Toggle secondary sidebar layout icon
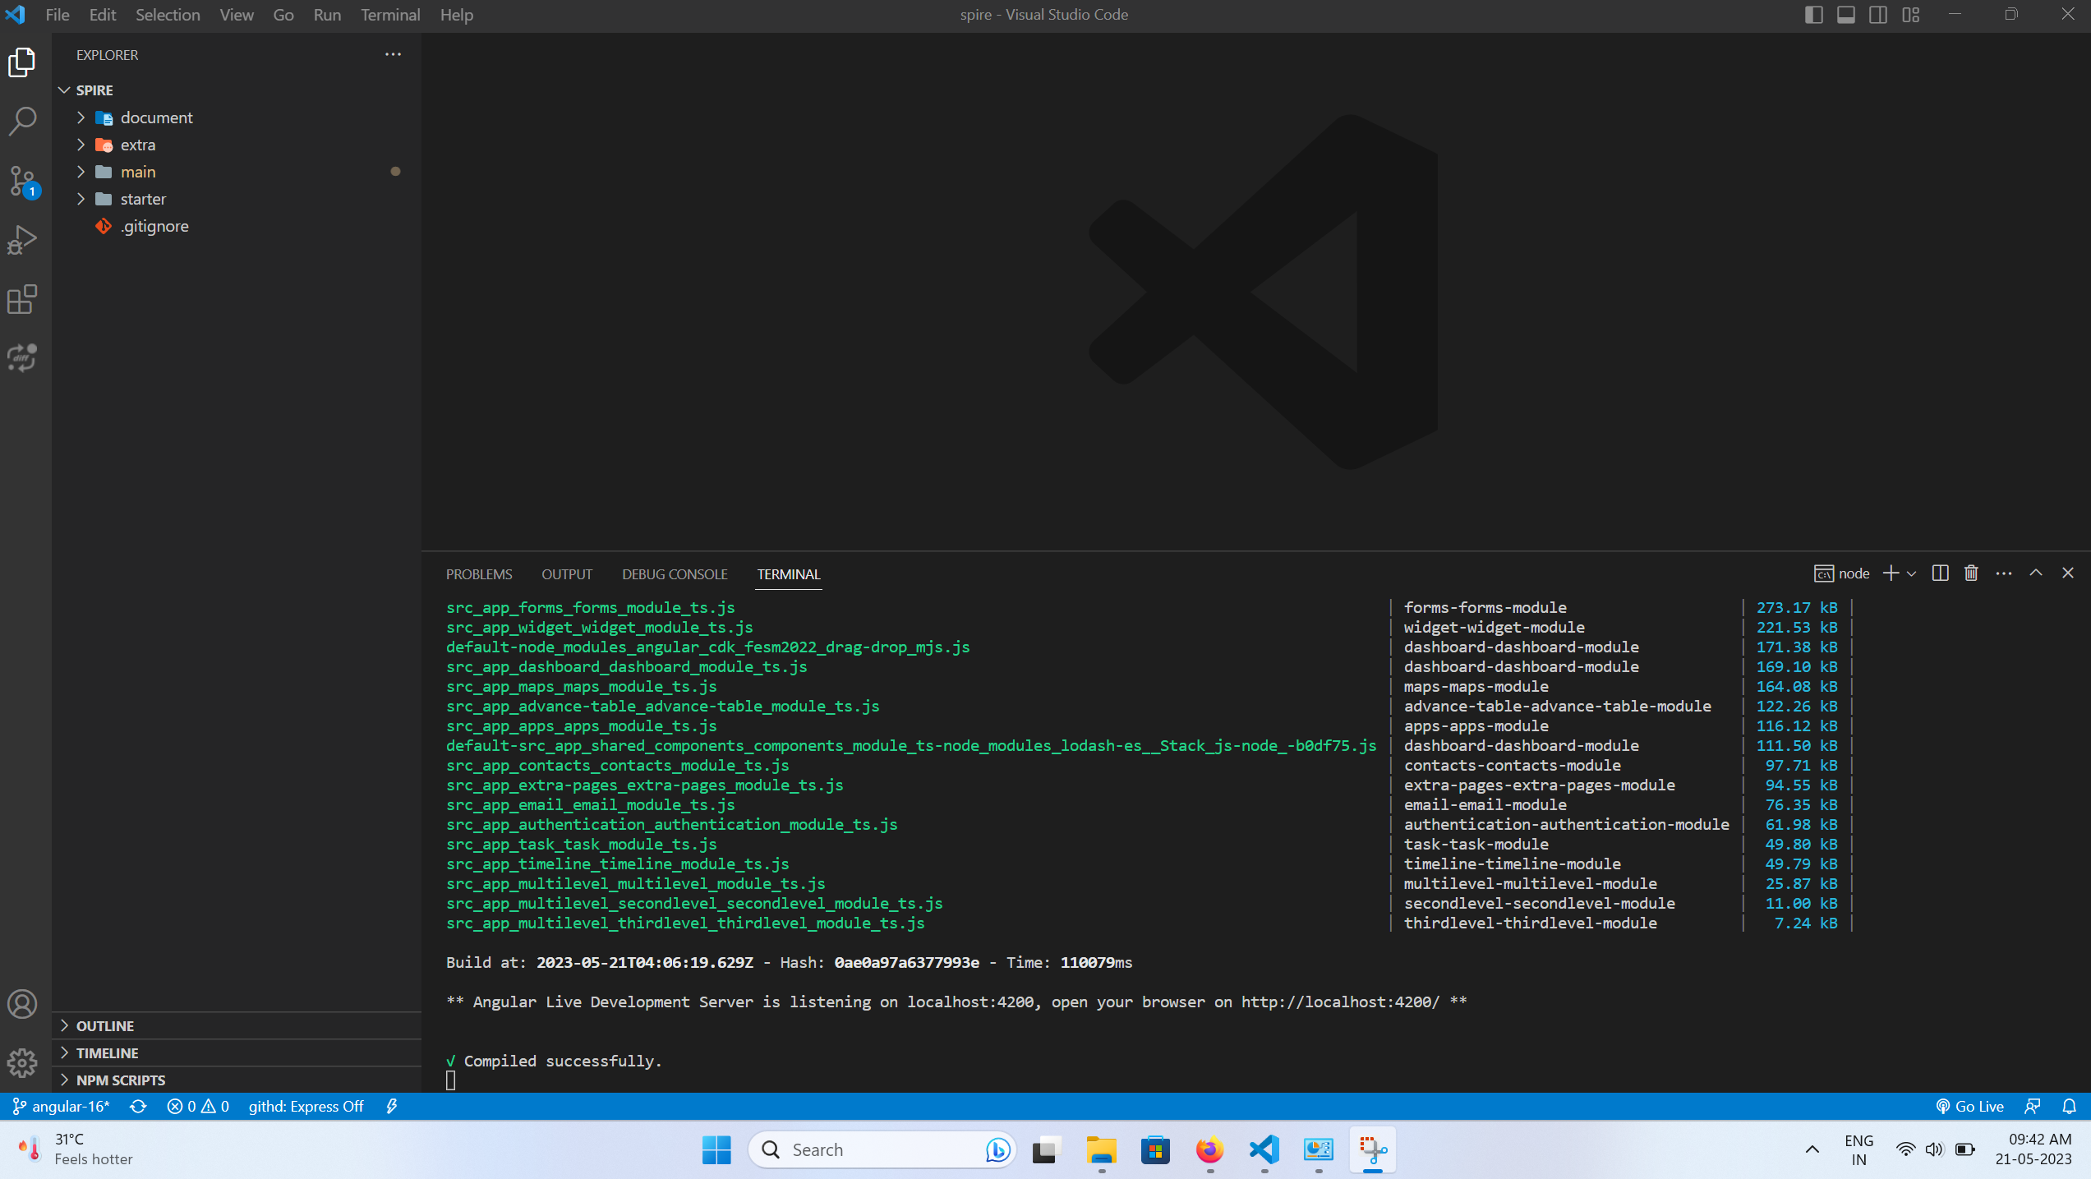This screenshot has width=2091, height=1179. [x=1878, y=15]
